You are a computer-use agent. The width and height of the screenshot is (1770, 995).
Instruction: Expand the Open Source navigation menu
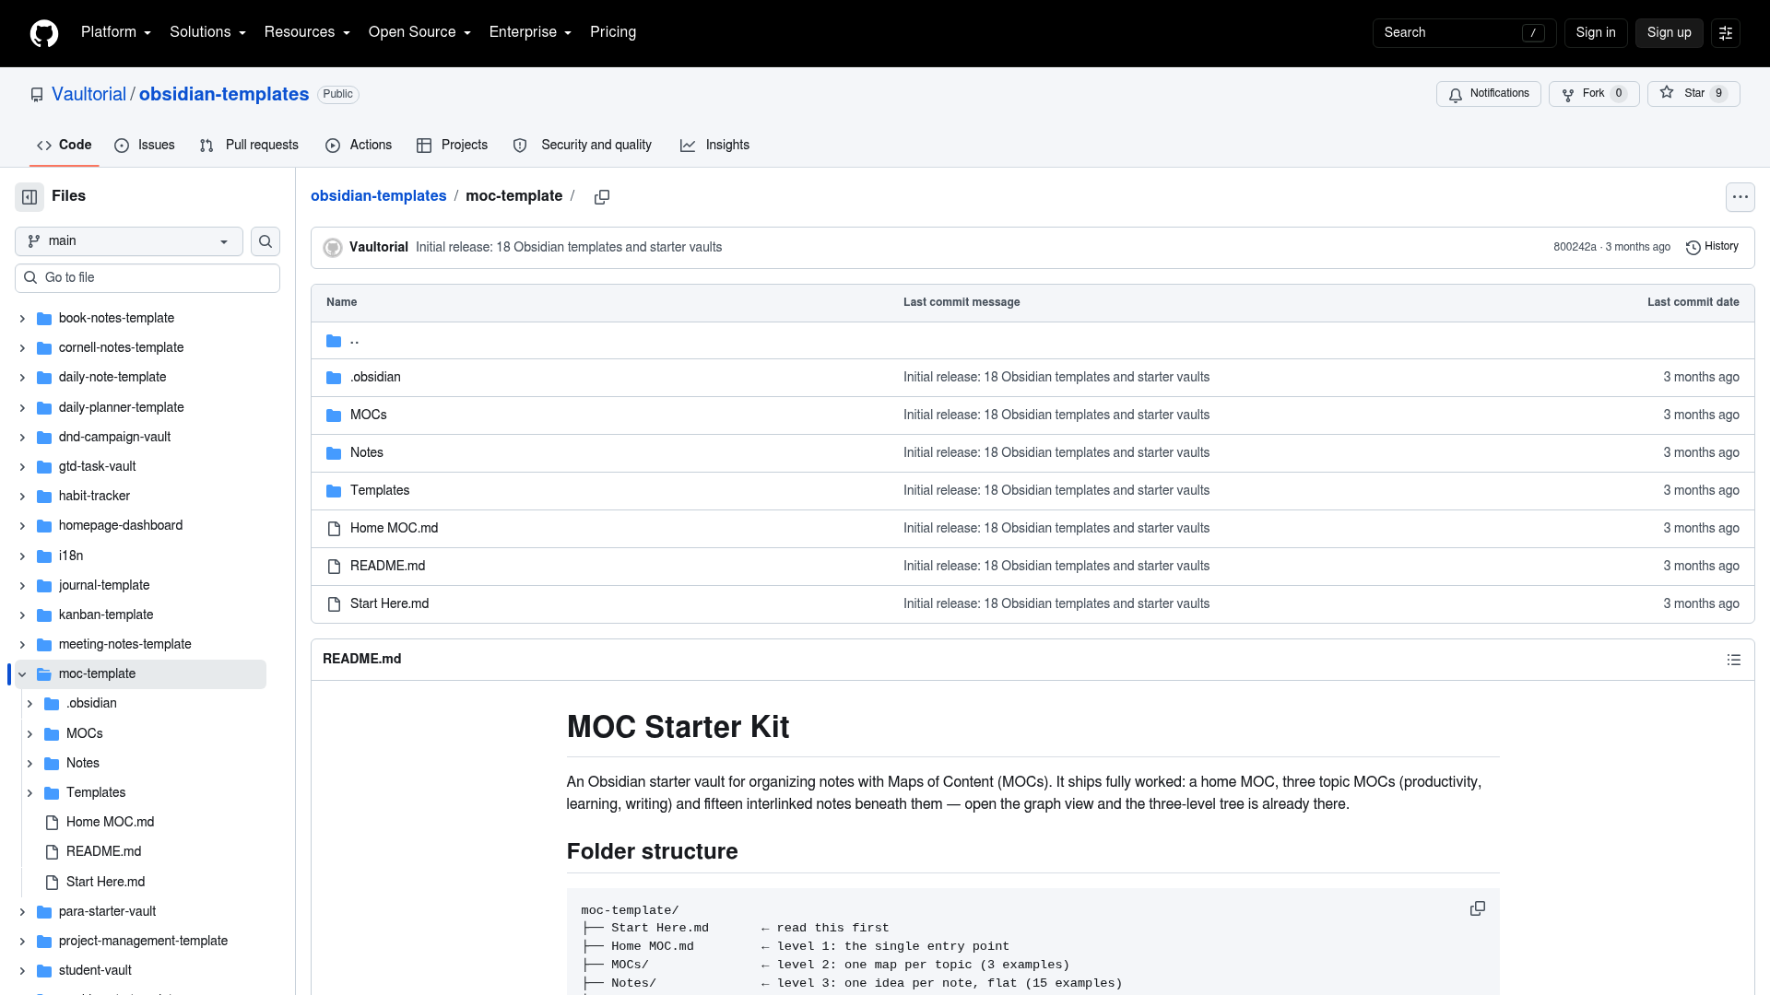pyautogui.click(x=419, y=32)
